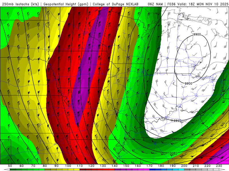
Task: Click the "F036 Valid: 18Z MON NOV 10 2025" text
Action: (x=198, y=4)
